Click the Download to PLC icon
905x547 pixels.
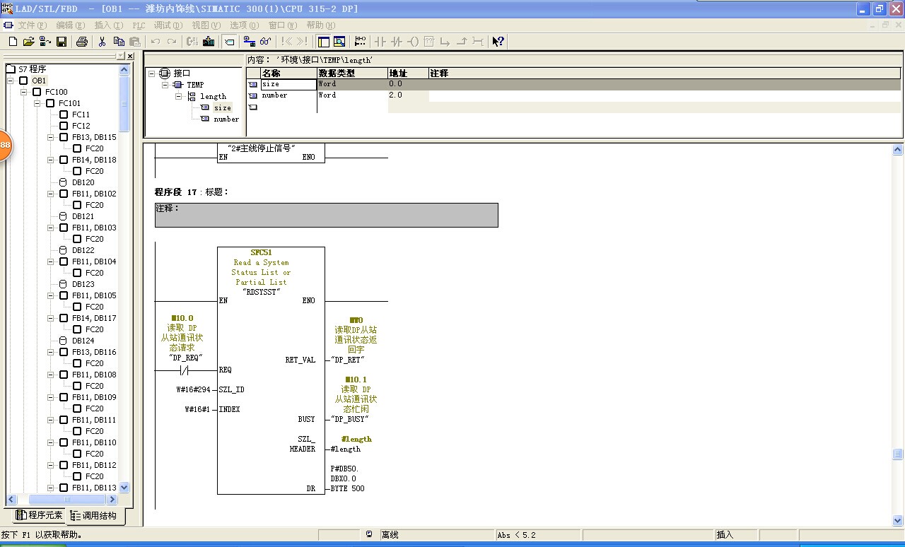pos(209,42)
